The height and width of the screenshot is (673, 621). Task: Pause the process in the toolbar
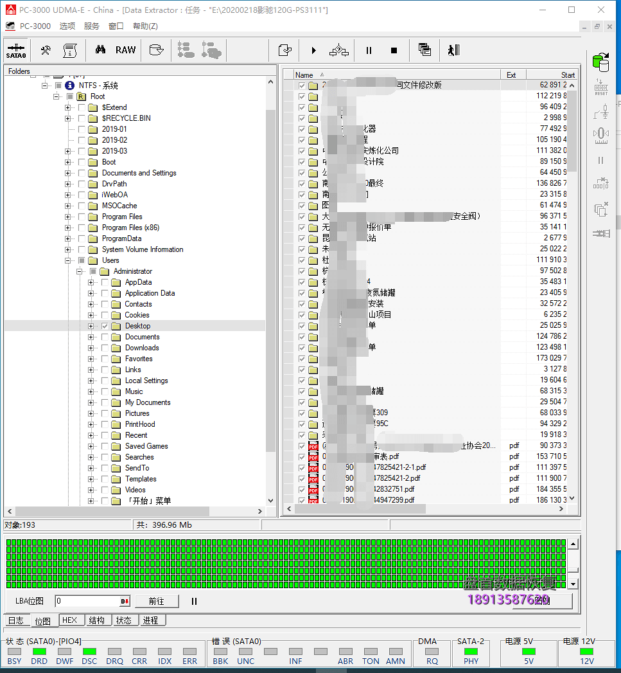point(369,50)
